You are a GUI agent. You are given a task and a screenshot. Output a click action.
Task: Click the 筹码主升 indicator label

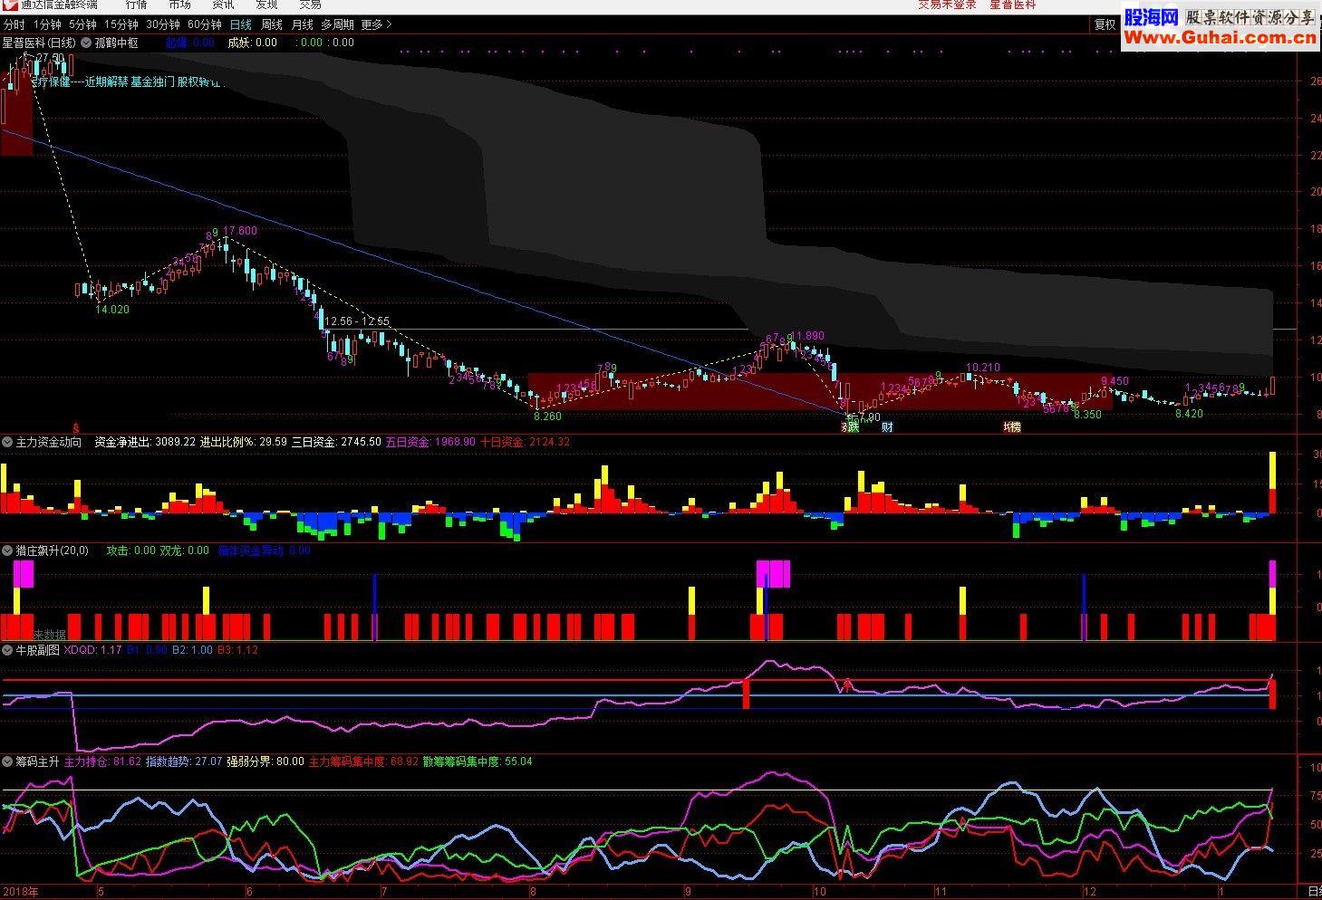37,761
